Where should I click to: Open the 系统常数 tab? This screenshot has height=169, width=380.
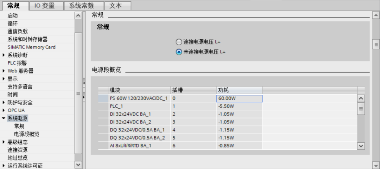click(84, 6)
